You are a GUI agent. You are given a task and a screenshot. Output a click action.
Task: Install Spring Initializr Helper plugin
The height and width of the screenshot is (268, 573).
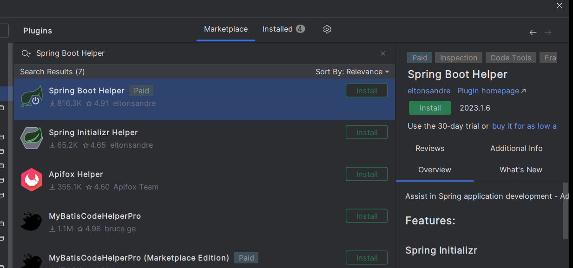click(367, 132)
